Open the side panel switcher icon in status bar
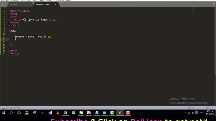Screen dimensions: 216x121 pos(3,108)
